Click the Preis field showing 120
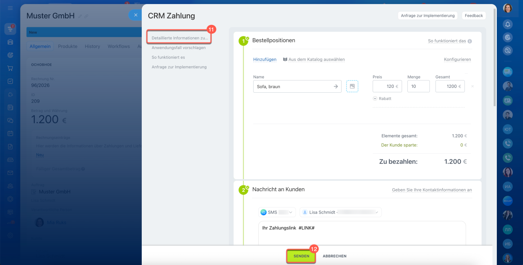 click(x=387, y=86)
